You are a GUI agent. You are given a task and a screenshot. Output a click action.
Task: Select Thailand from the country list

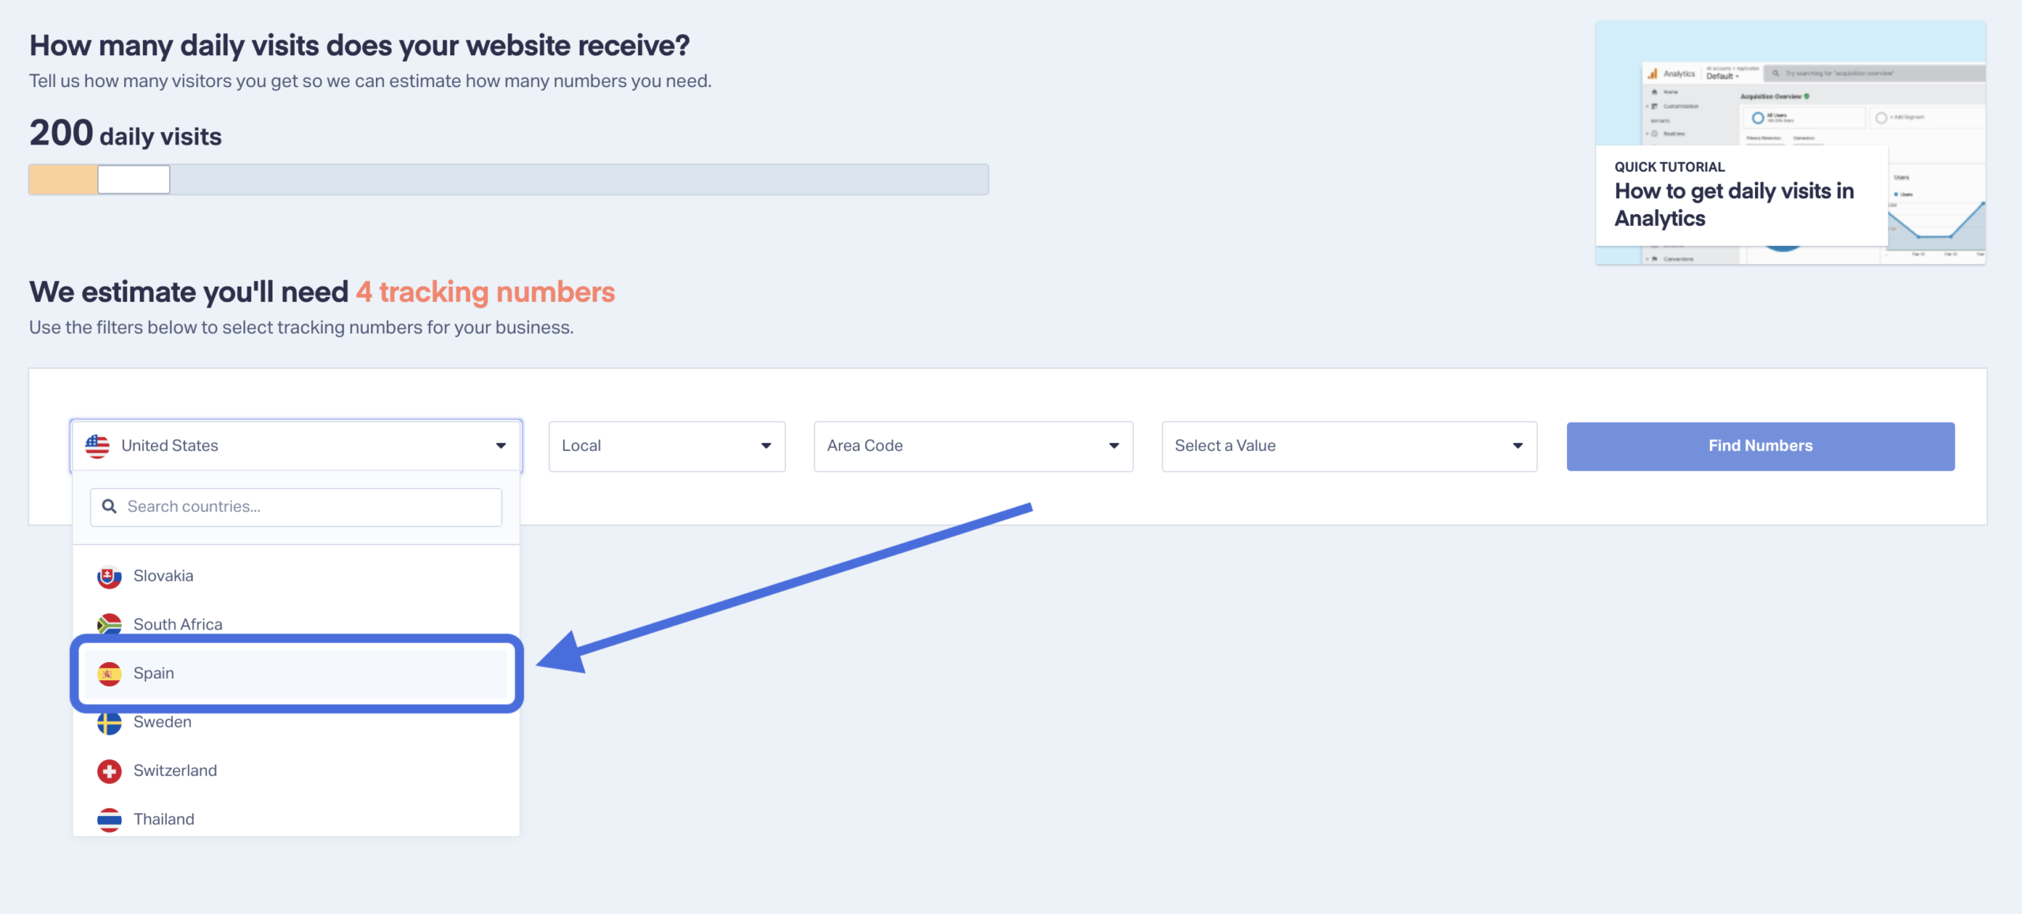[x=296, y=819]
